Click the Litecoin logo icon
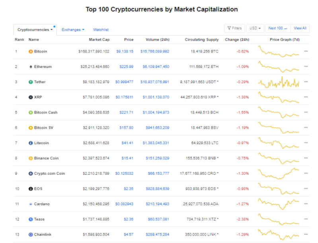This screenshot has height=243, width=318. tap(31, 143)
